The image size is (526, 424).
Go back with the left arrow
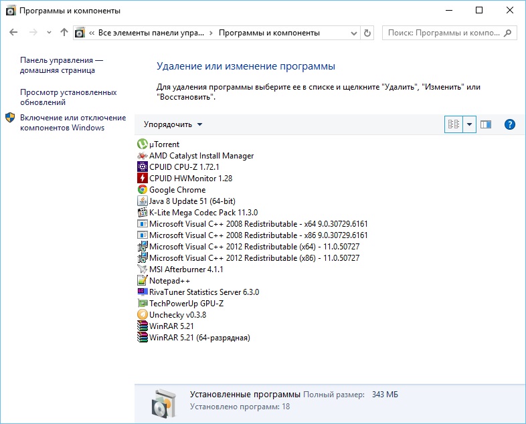click(13, 33)
